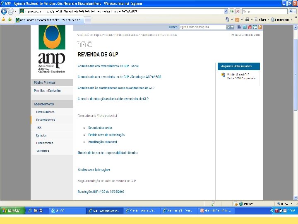Open Consulta da situação cadastral de revendedor link

[x=113, y=99]
